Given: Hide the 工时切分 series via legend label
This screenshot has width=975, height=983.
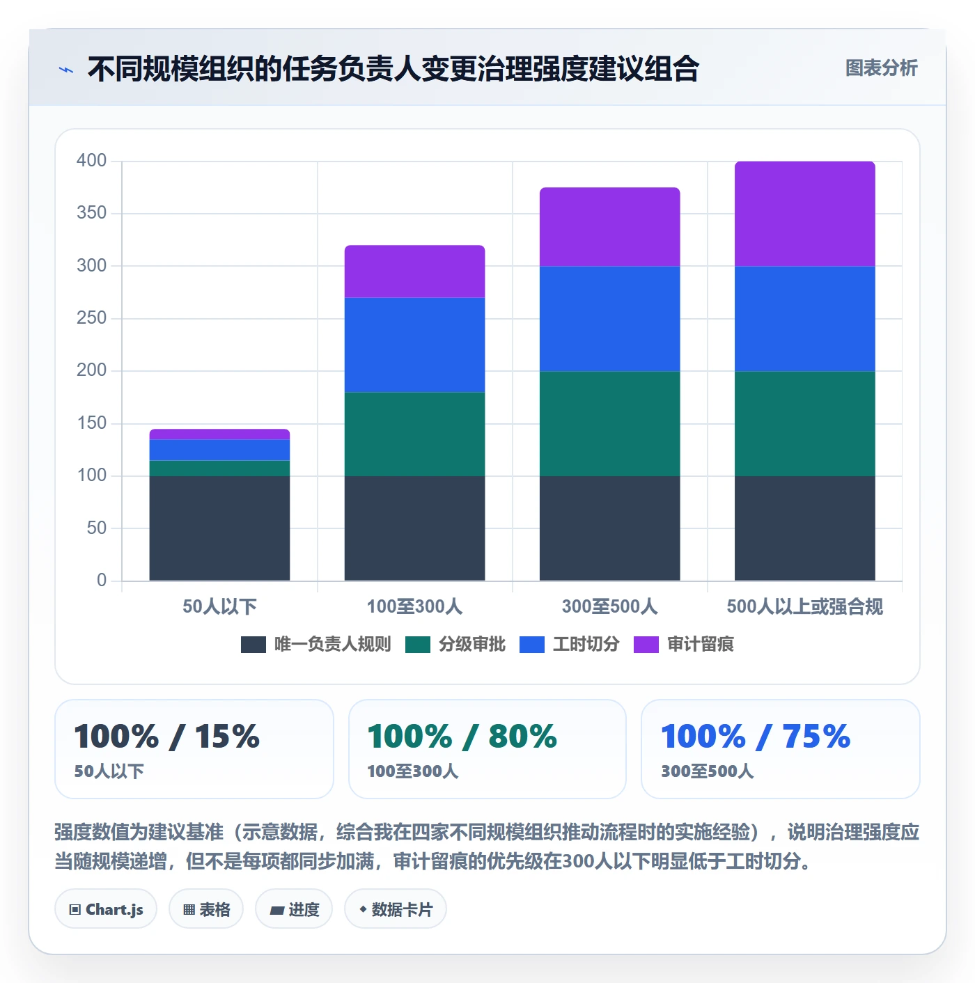Looking at the screenshot, I should 586,645.
